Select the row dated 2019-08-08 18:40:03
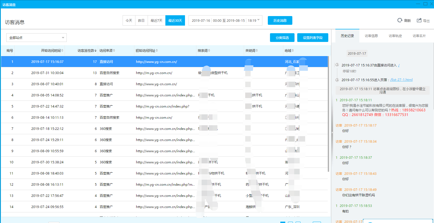The height and width of the screenshot is (223, 434). 164,173
